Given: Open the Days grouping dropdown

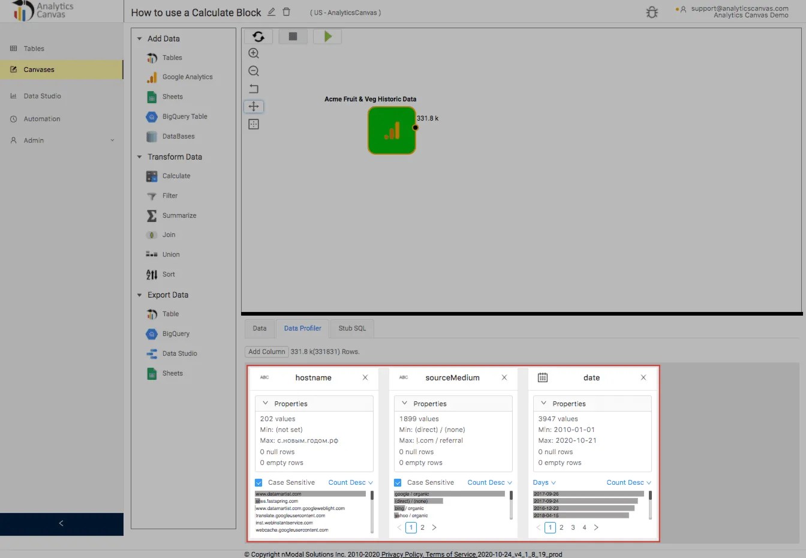Looking at the screenshot, I should pos(545,482).
